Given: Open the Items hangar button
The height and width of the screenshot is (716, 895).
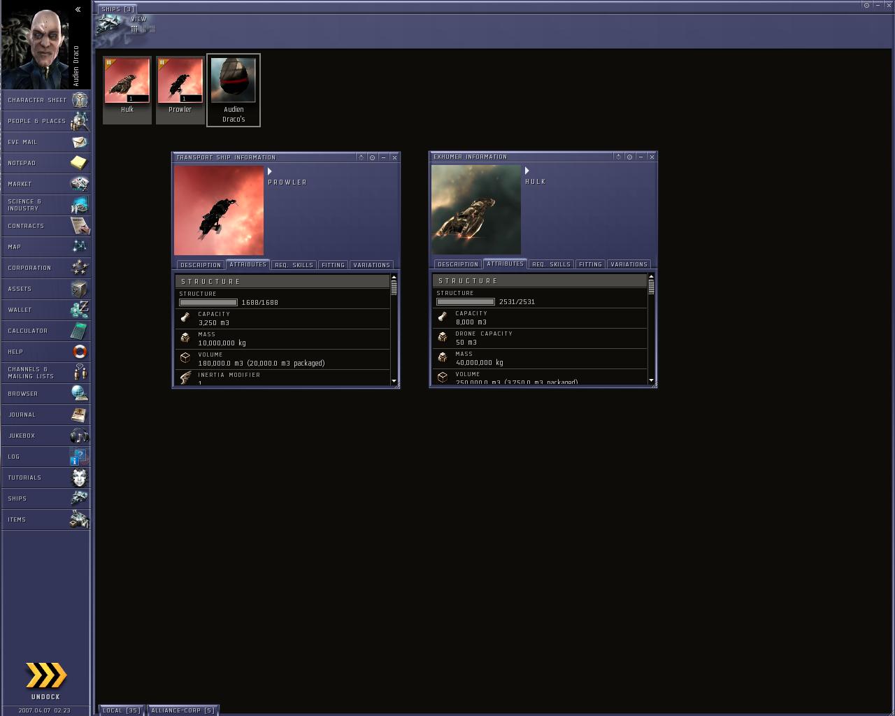Looking at the screenshot, I should point(45,520).
